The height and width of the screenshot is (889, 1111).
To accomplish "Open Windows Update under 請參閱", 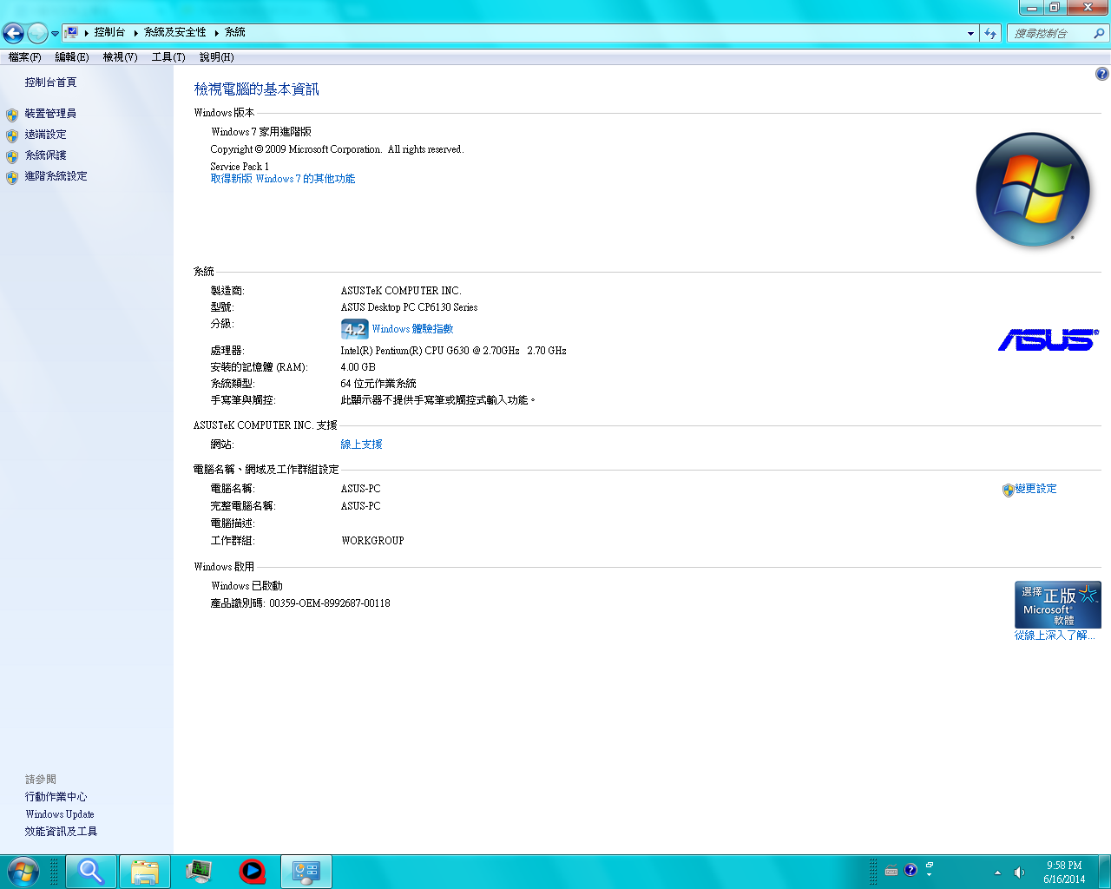I will [59, 814].
